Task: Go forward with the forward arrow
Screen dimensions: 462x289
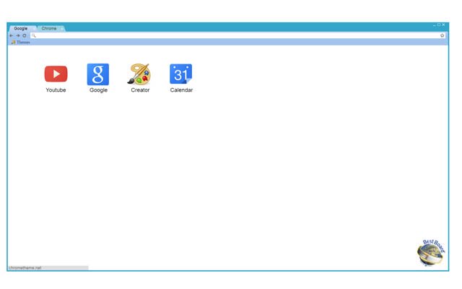Action: (x=18, y=35)
